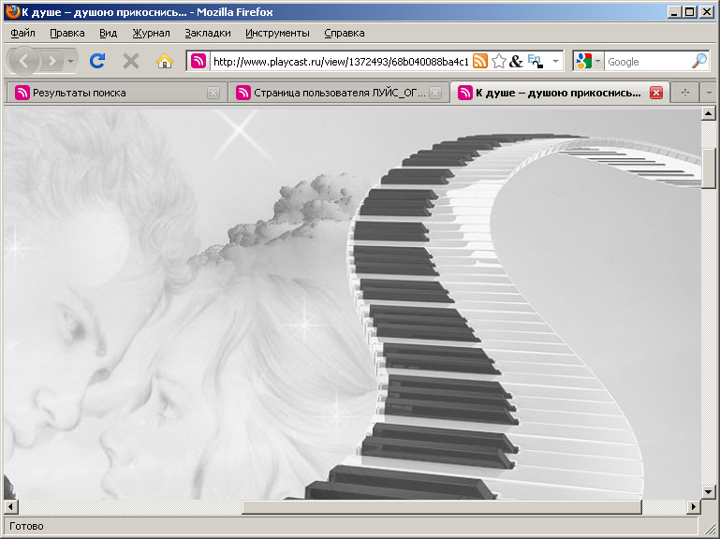Click the Stop loading icon
Viewport: 720px width, 539px height.
(x=131, y=61)
